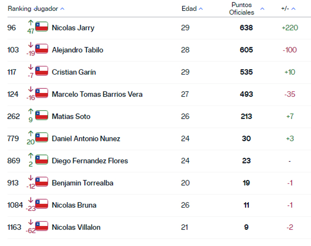
Task: Click the flag next to Nicolas Villalon
Action: [x=42, y=226]
